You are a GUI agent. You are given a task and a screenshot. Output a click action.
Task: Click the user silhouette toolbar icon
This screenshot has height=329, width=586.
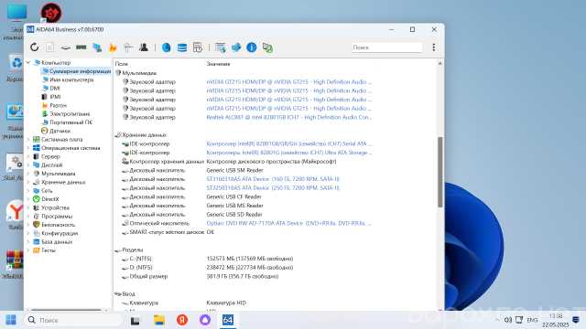(x=144, y=48)
